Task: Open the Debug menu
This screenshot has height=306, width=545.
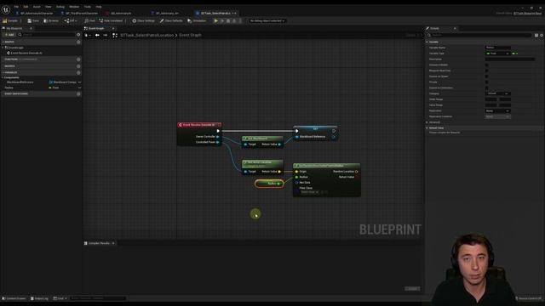Action: (x=60, y=7)
